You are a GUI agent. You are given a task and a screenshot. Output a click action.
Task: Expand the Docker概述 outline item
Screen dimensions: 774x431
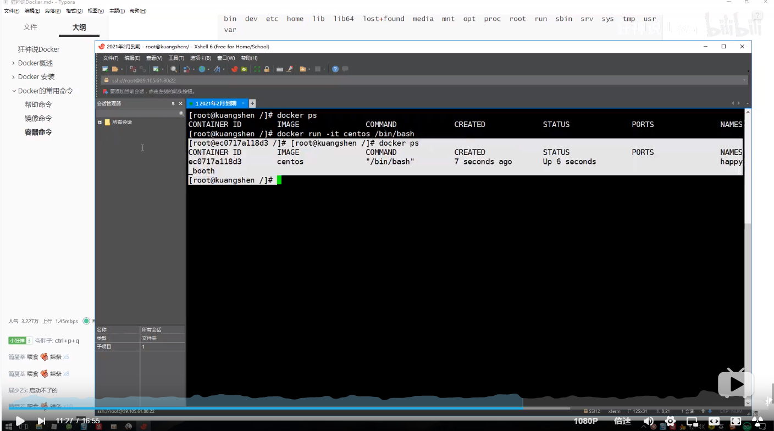pyautogui.click(x=13, y=63)
